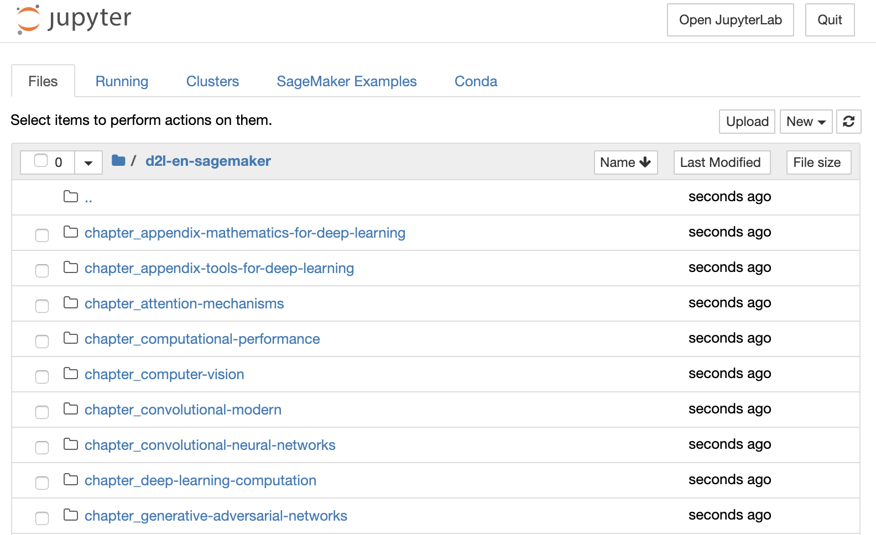Click the parent directory folder icon
The image size is (876, 535).
(71, 197)
